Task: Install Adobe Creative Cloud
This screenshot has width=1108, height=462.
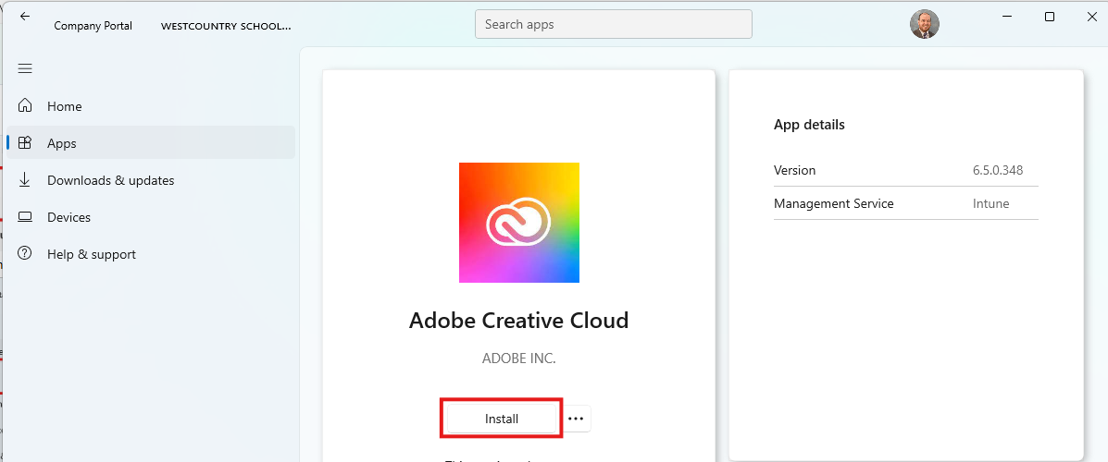Action: [502, 419]
